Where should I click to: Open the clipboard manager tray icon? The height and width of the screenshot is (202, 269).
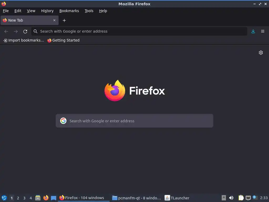coord(241,198)
